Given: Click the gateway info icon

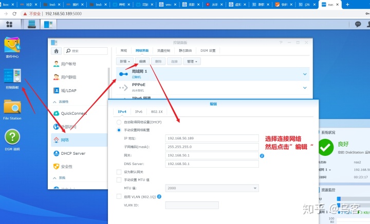Looking at the screenshot, I should click(x=262, y=156).
